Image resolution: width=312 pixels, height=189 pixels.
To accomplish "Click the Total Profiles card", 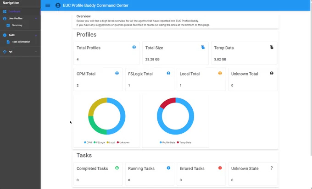I will click(106, 53).
